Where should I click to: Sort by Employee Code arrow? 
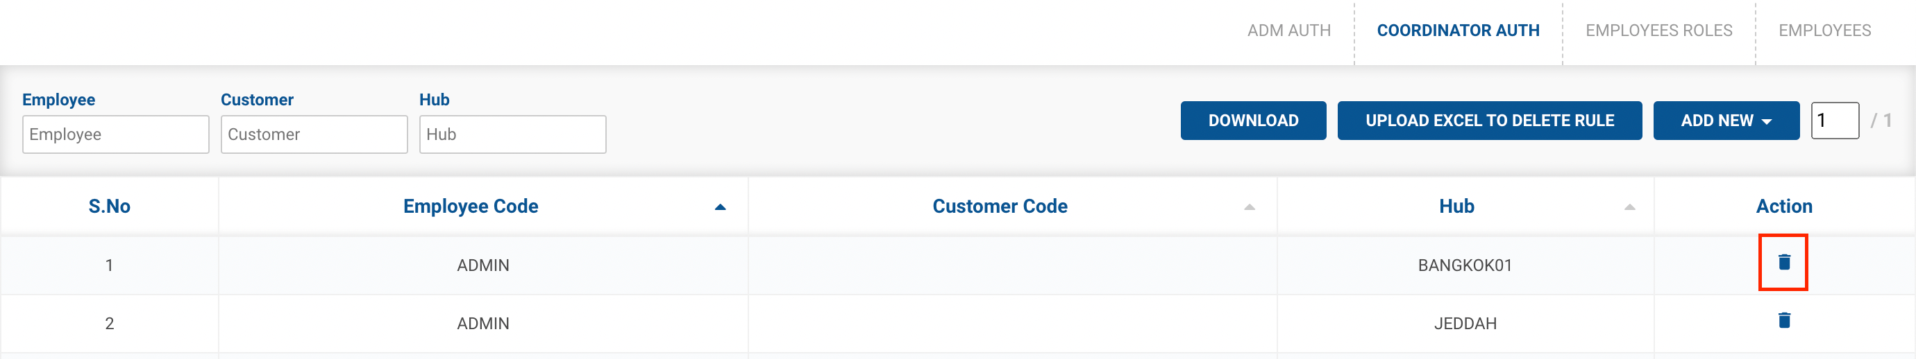click(719, 207)
